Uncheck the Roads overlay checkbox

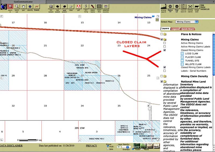pos(133,149)
